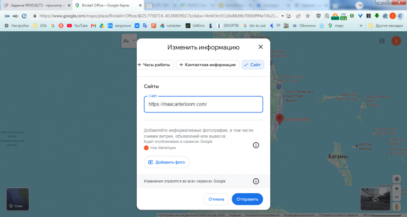Open the maps bookmark
This screenshot has width=407, height=217.
[x=335, y=25]
